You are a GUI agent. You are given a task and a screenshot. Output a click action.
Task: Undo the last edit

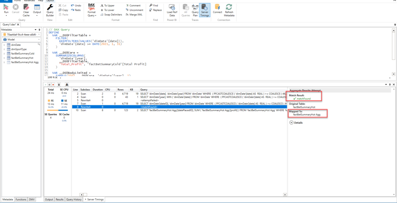point(76,5)
